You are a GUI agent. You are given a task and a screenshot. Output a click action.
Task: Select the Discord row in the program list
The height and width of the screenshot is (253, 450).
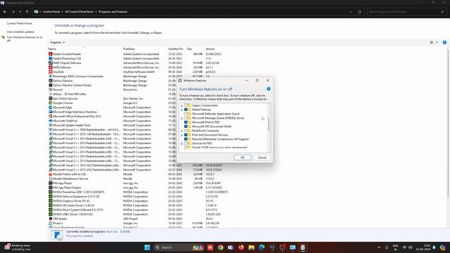pos(141,89)
